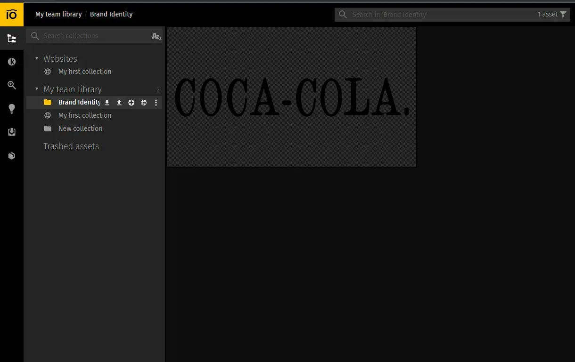Collapse the My team library section

[37, 89]
